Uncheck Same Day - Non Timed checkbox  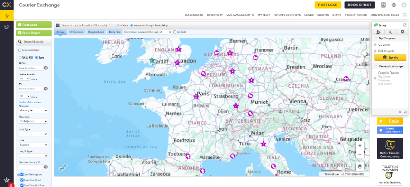(x=22, y=185)
